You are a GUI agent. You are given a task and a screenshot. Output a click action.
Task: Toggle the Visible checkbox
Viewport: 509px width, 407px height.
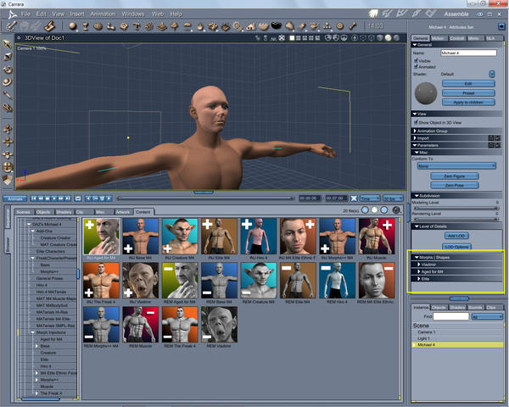tap(416, 61)
